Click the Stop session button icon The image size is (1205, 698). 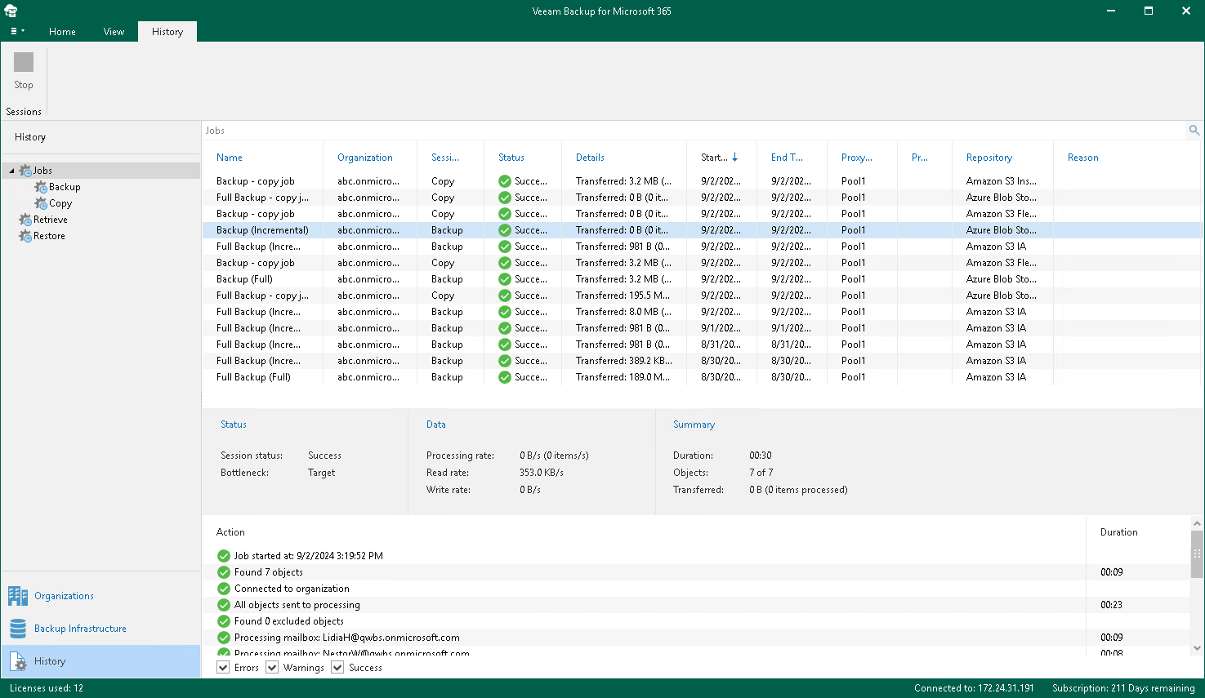click(x=24, y=62)
